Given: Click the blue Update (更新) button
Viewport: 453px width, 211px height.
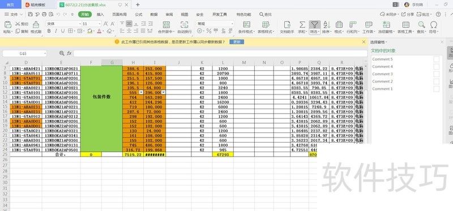Looking at the screenshot, I should click(237, 42).
